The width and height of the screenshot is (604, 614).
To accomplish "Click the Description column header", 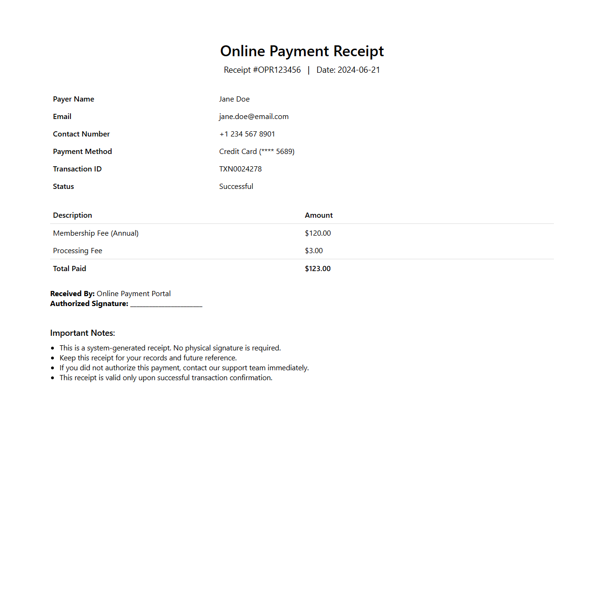I will pos(73,215).
